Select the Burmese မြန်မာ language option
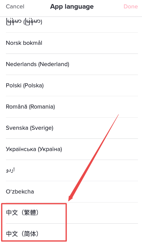The width and height of the screenshot is (142, 243). [x=72, y=22]
